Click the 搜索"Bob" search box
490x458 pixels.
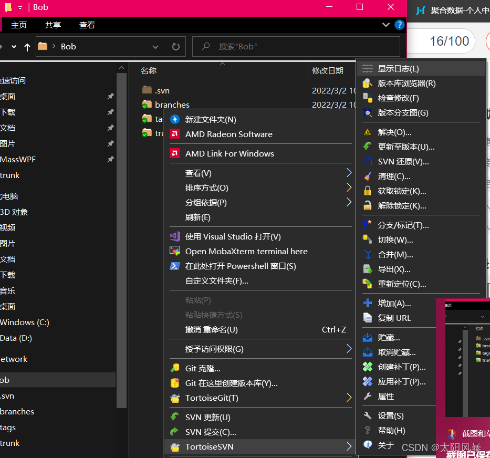pyautogui.click(x=296, y=47)
